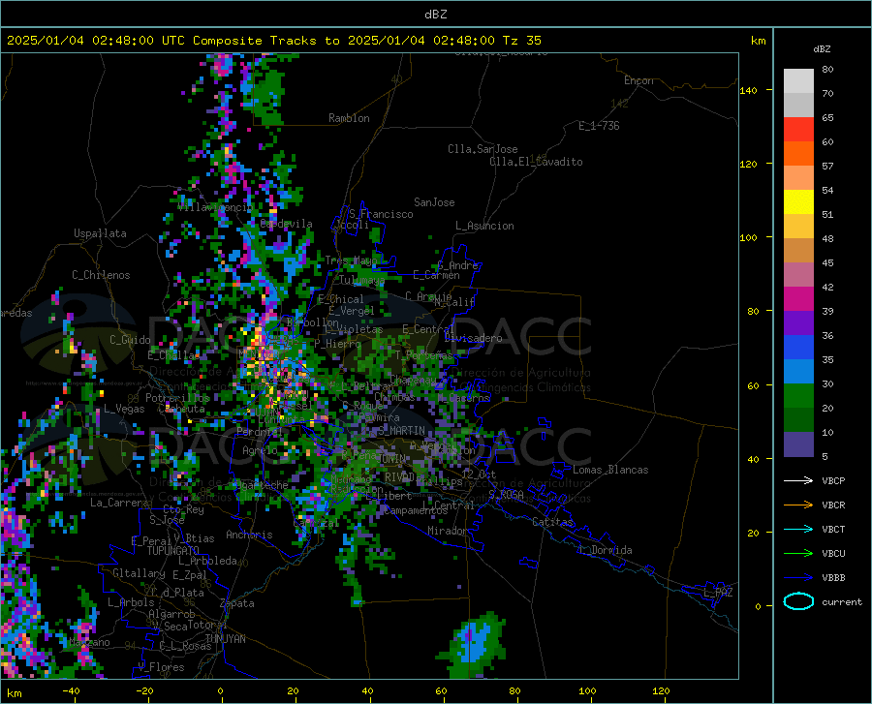This screenshot has width=872, height=704.
Task: Click the orange 57 dBZ color swatch
Action: pos(798,154)
